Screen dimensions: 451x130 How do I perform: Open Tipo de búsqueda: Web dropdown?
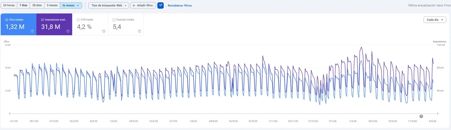point(109,5)
